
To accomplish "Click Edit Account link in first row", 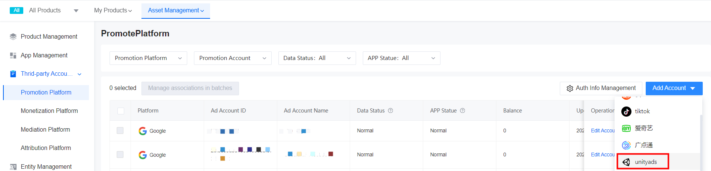I will coord(603,130).
